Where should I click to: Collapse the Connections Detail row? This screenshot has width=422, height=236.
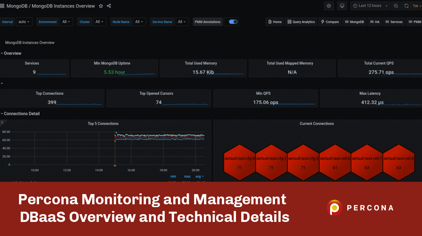pos(20,113)
